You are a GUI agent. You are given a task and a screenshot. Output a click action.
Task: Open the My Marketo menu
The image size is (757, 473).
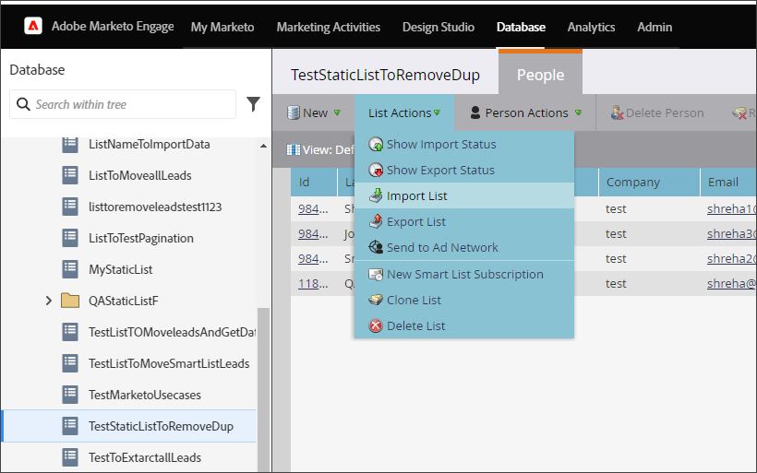[x=222, y=27]
